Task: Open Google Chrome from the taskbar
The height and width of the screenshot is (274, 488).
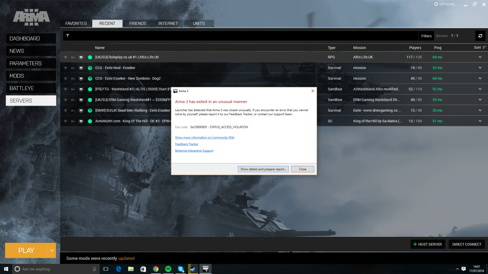Action: (x=156, y=269)
